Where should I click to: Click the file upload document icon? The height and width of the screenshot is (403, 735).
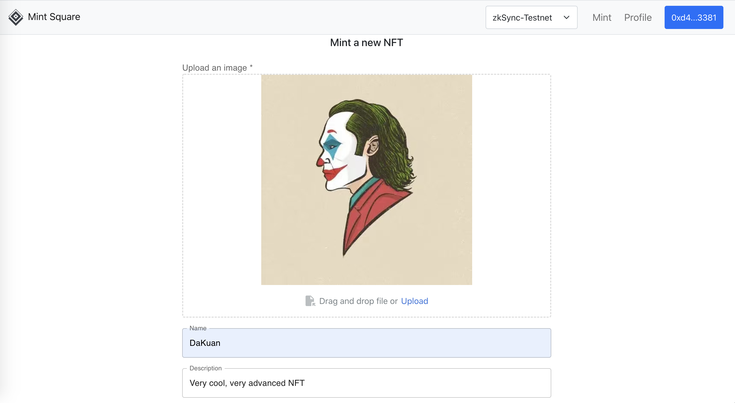(x=310, y=301)
